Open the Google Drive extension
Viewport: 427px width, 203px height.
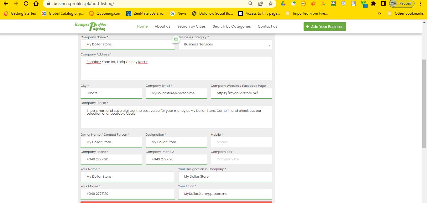[283, 4]
